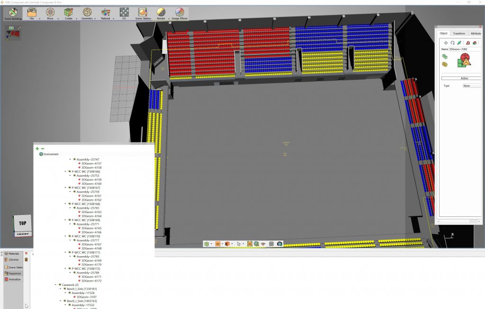Open the Materials panel
Viewport: 485px width, 309px height.
[12, 254]
